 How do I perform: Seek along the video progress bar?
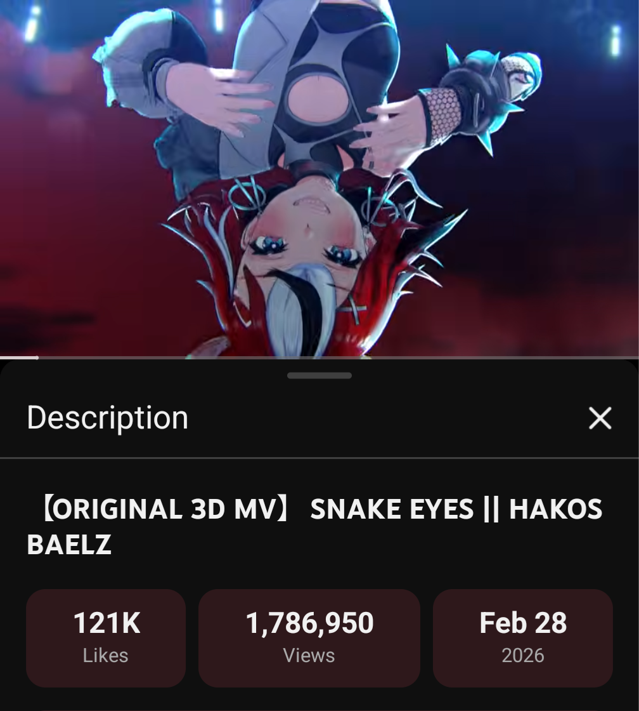click(319, 358)
